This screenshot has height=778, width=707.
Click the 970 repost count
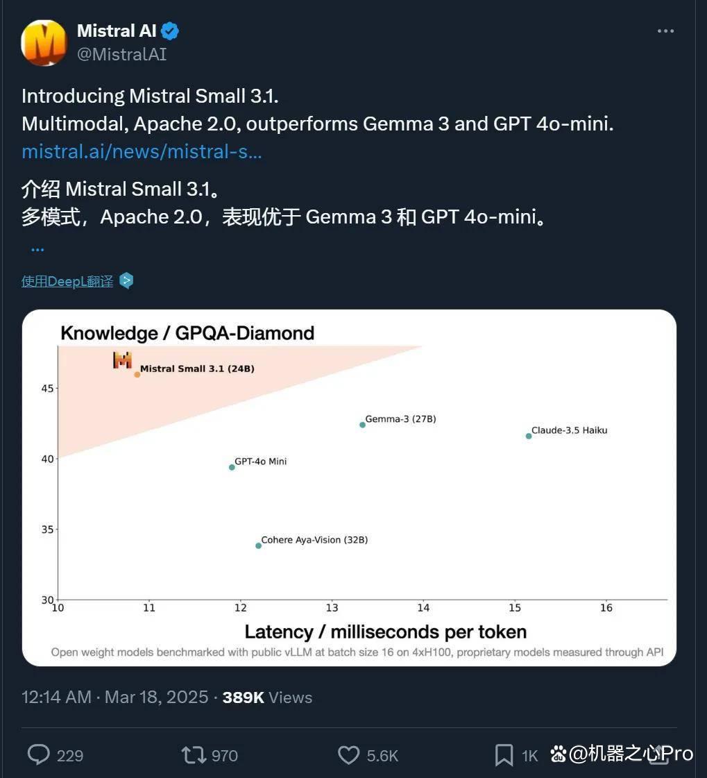click(225, 756)
